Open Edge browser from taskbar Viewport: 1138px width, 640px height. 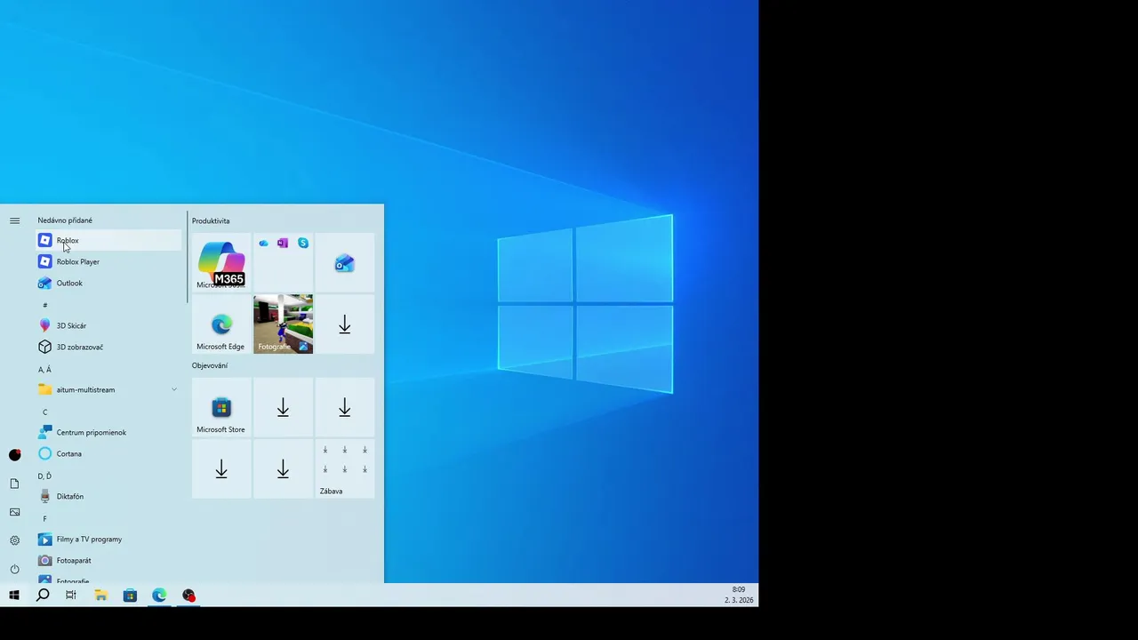(x=159, y=596)
